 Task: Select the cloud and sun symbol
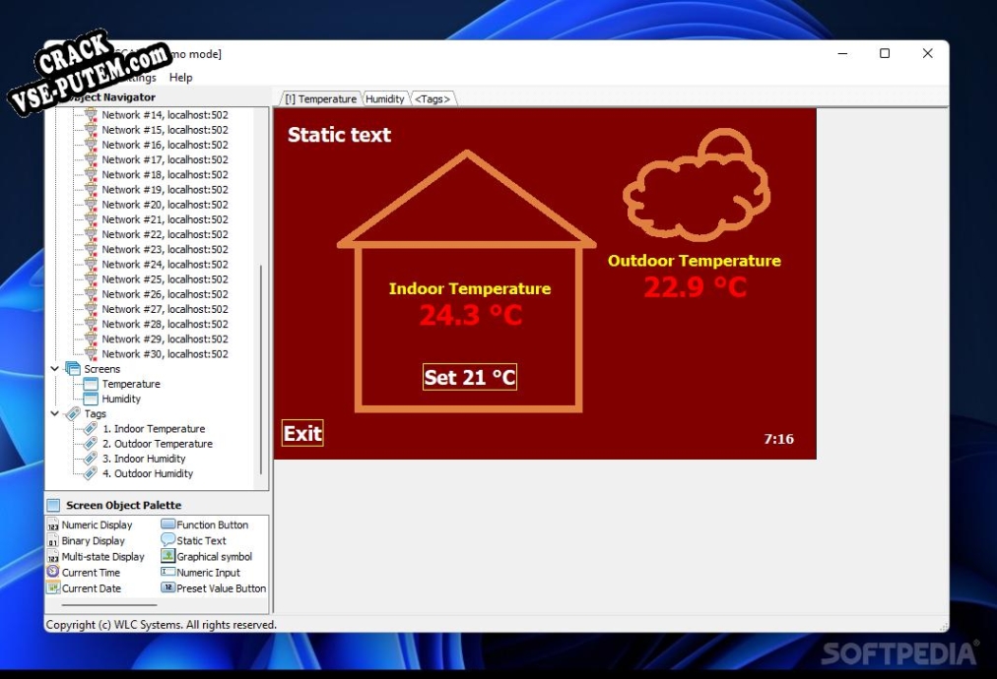pos(697,185)
